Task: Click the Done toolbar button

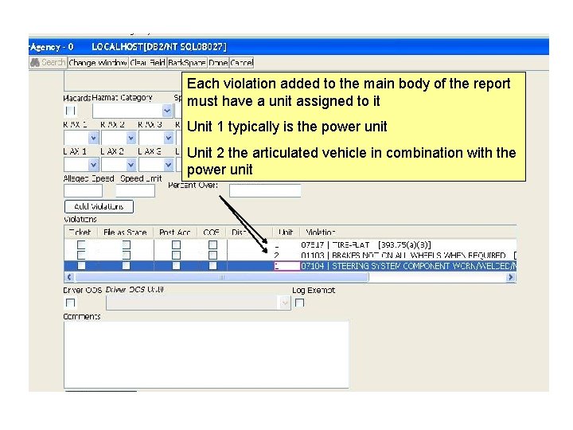Action: point(218,63)
